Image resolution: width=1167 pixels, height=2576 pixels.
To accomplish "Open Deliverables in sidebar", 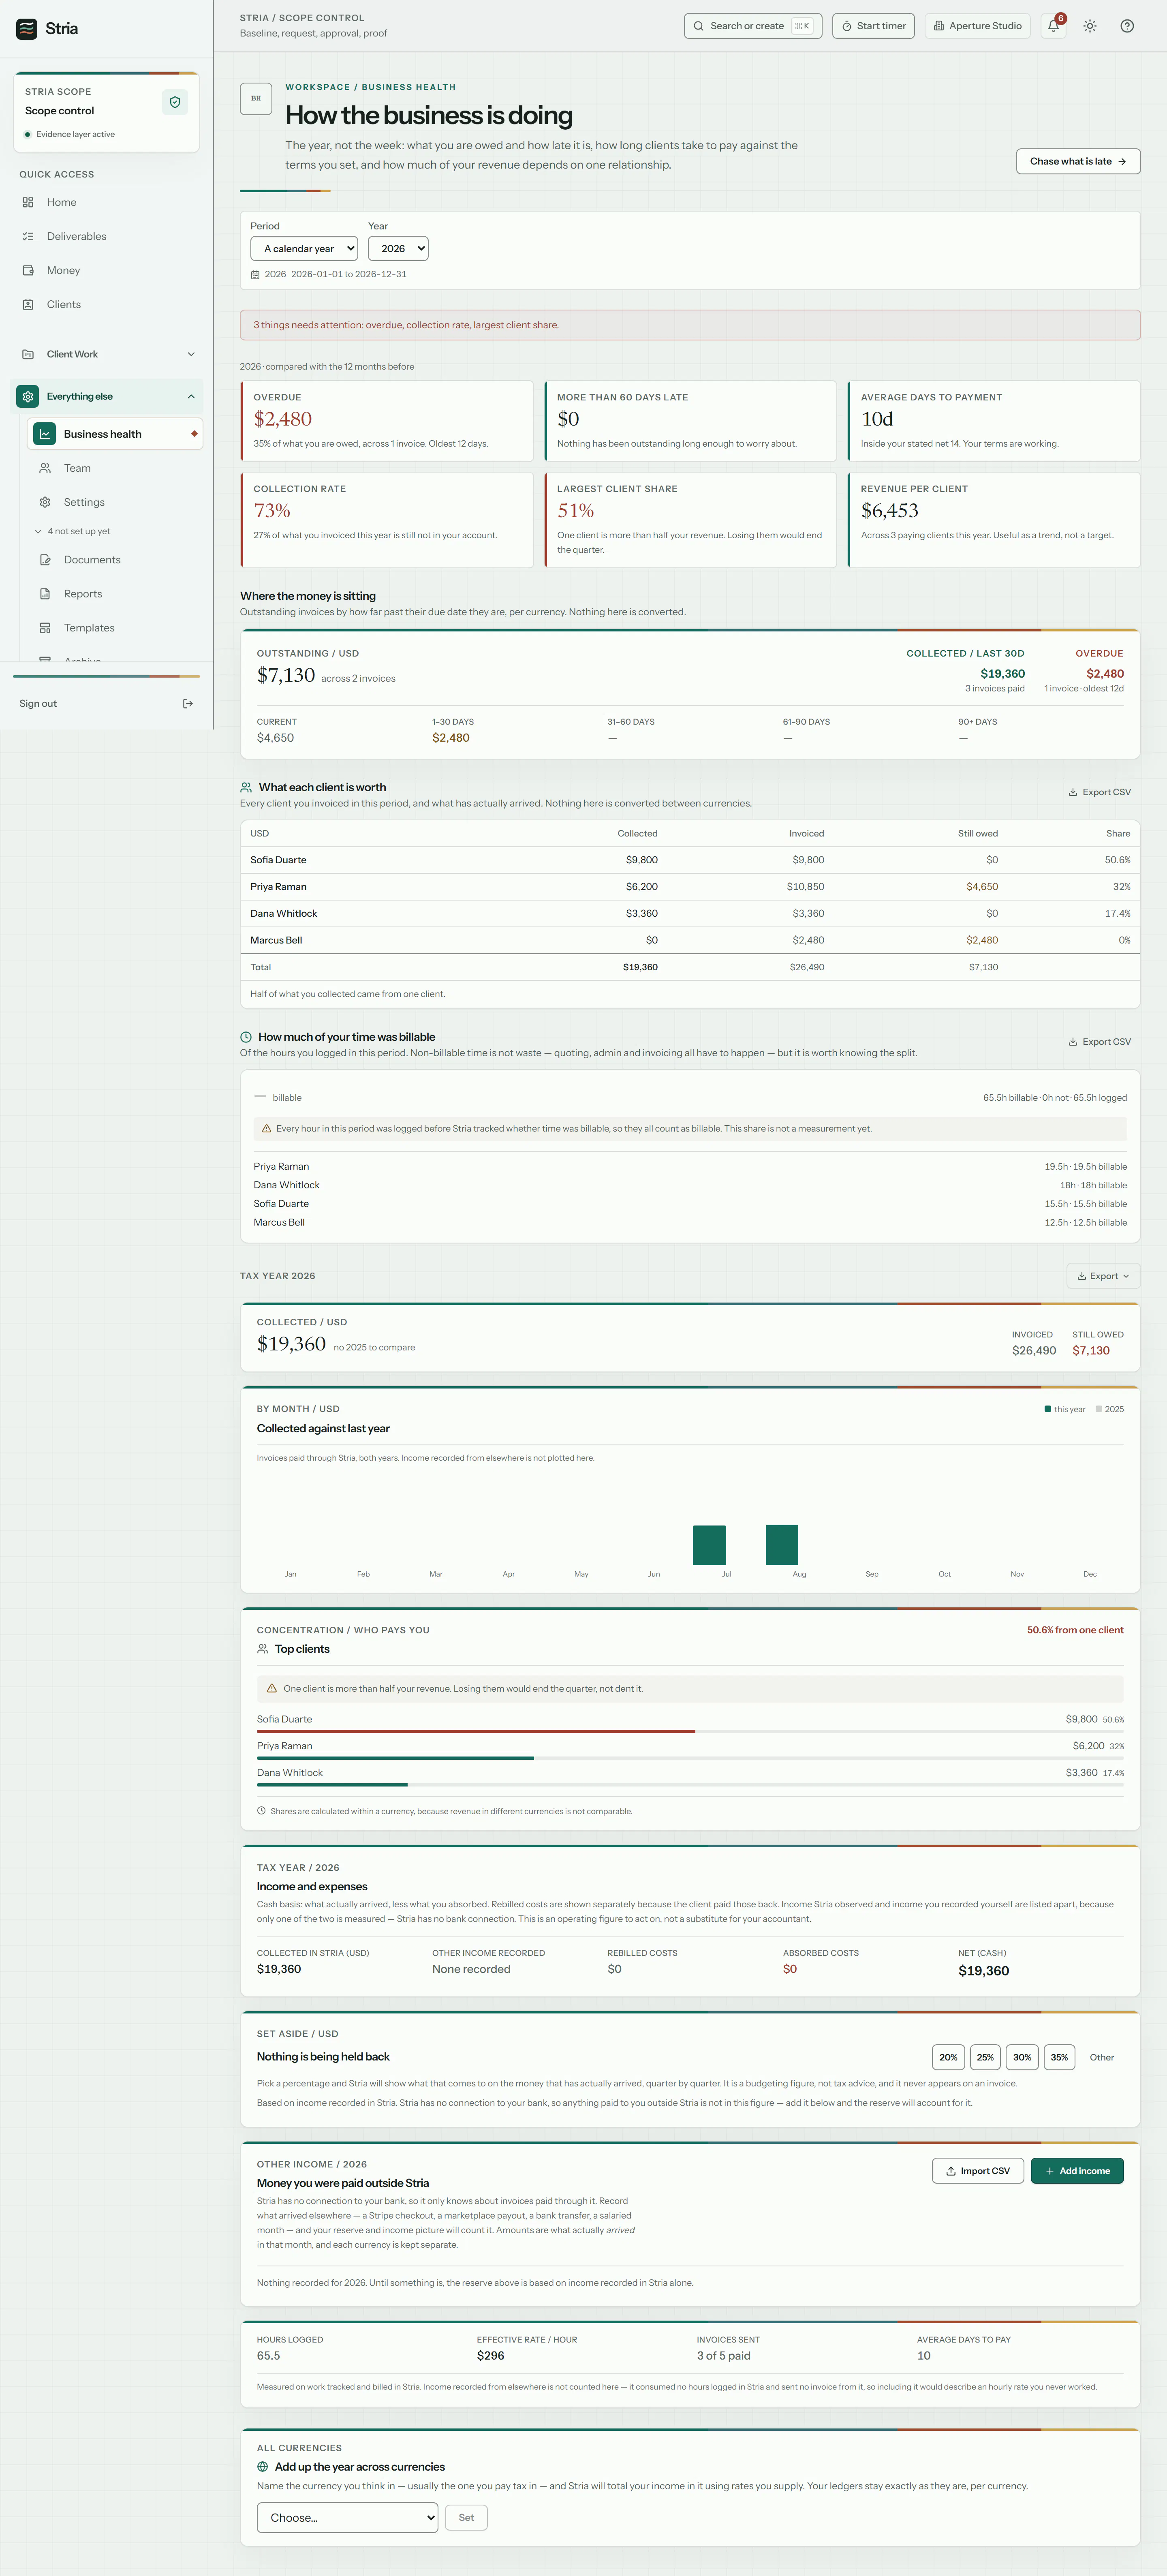I will click(106, 236).
